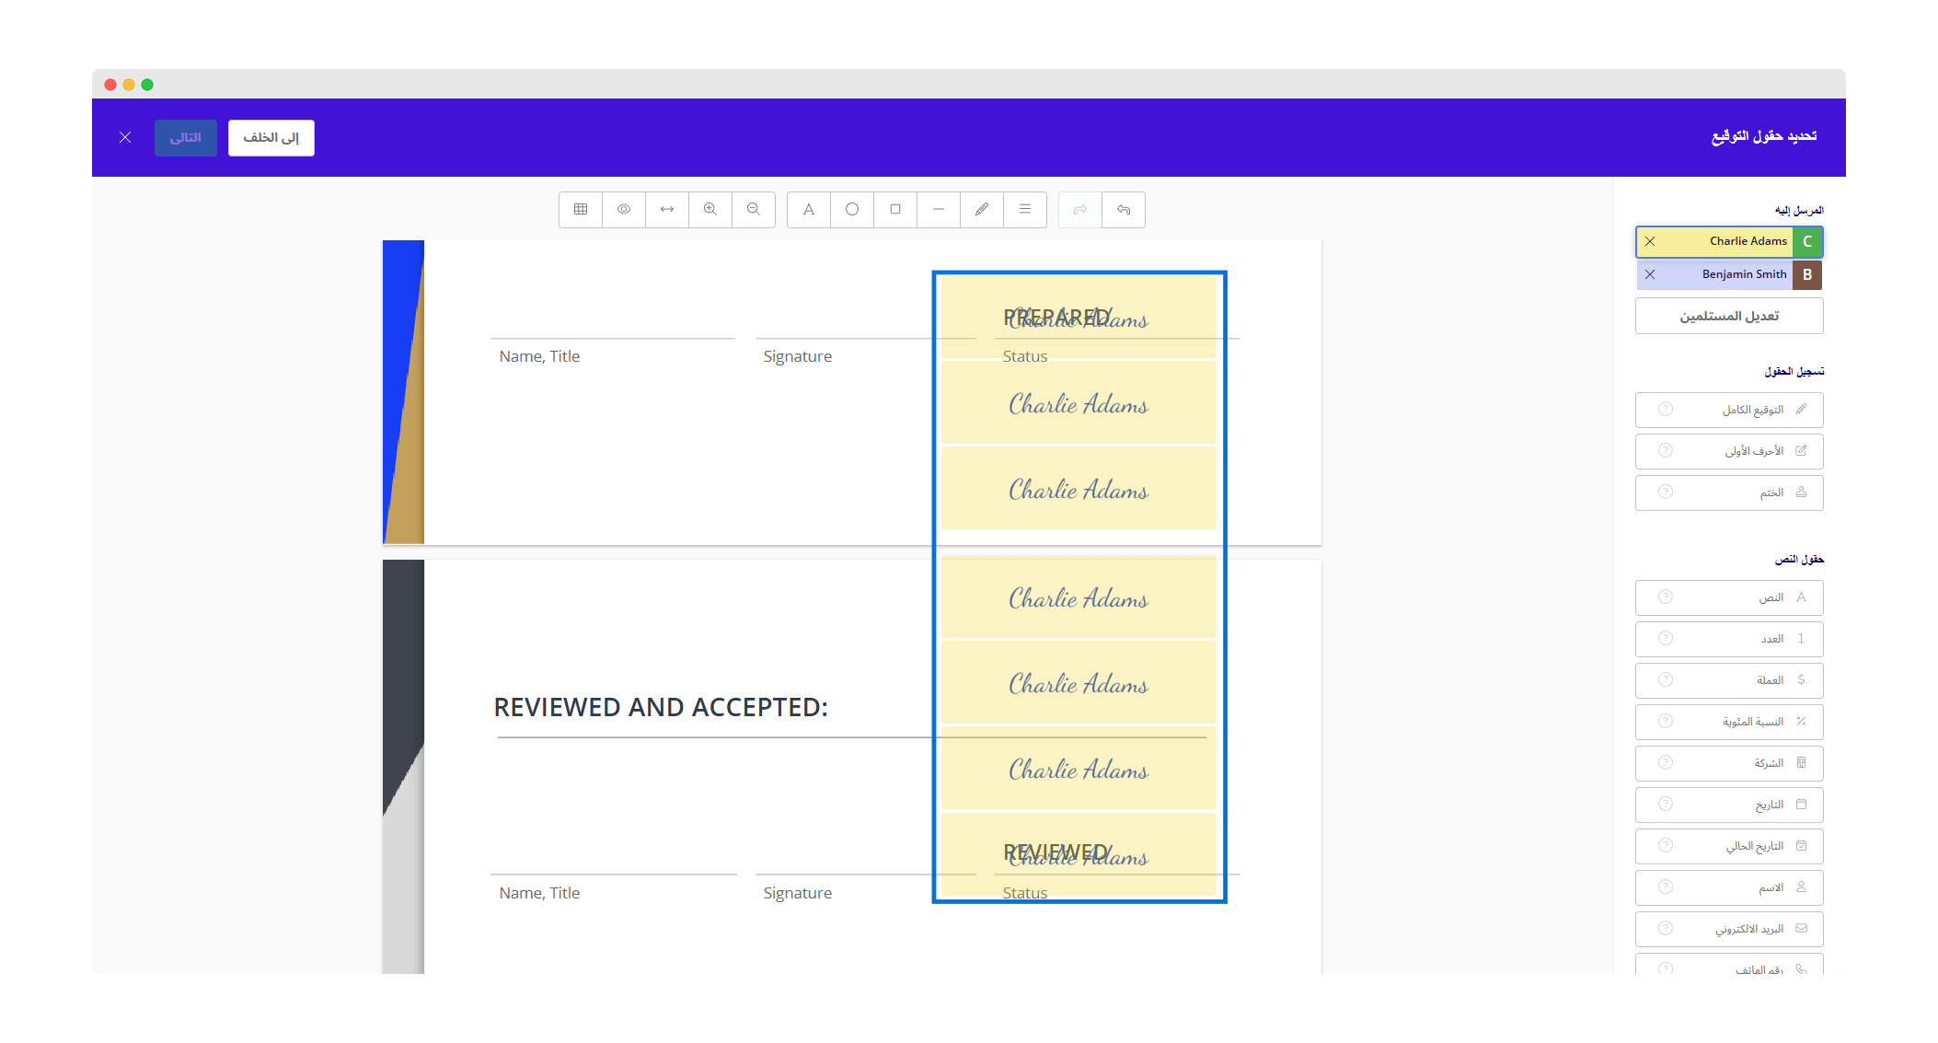This screenshot has width=1938, height=1043.
Task: Zoom out using the magnifier minus icon
Action: coord(754,209)
